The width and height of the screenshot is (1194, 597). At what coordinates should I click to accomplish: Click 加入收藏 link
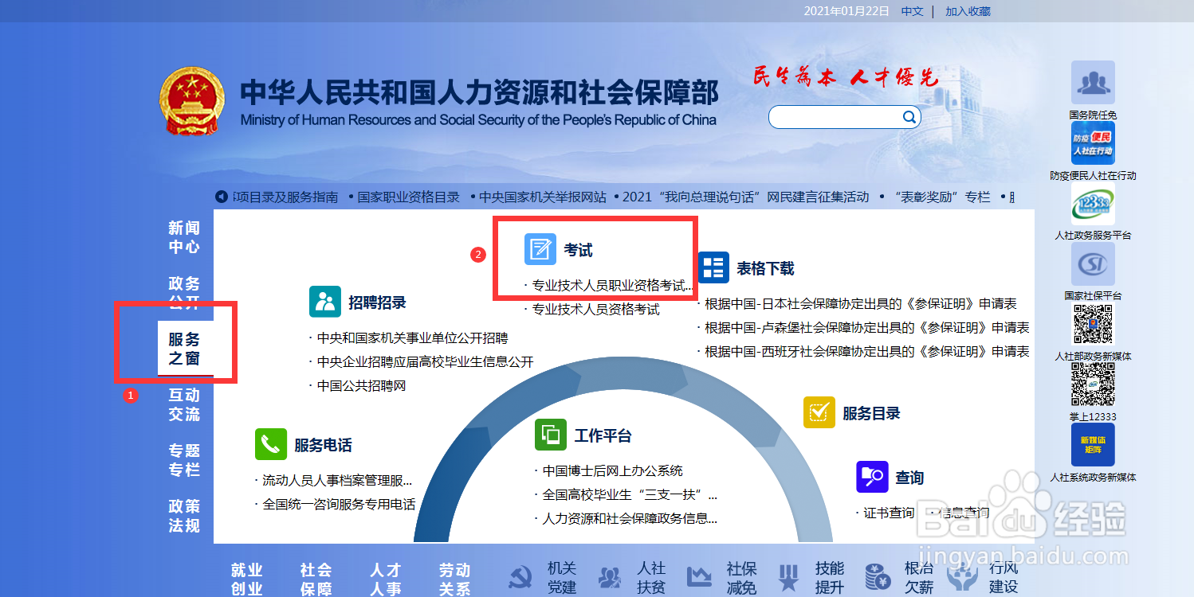point(968,11)
